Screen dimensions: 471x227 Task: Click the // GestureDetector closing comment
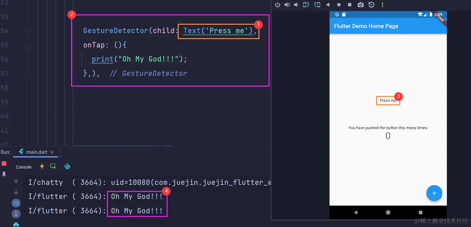[149, 73]
